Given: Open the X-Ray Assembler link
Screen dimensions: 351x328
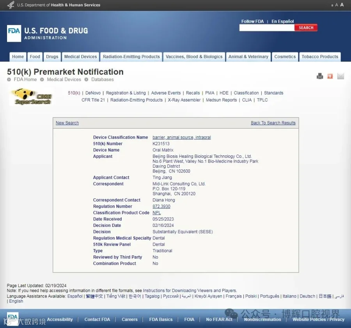Looking at the screenshot, I should click(x=184, y=100).
